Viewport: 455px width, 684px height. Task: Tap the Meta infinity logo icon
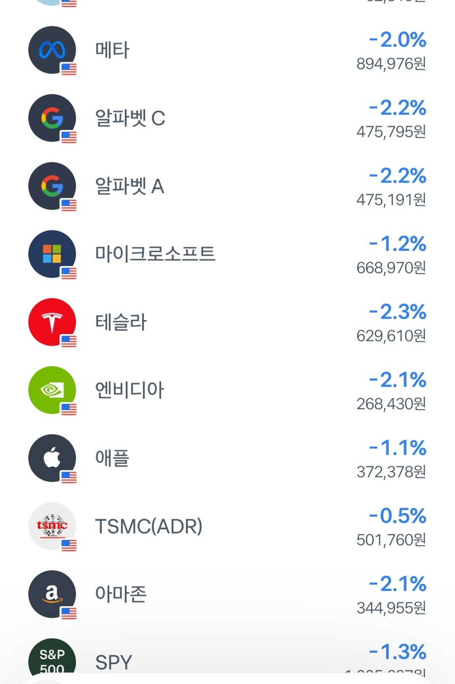click(52, 50)
